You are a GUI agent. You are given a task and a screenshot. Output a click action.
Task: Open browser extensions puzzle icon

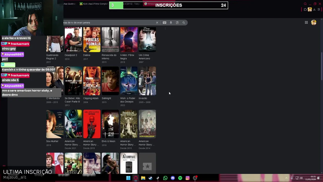[305, 10]
